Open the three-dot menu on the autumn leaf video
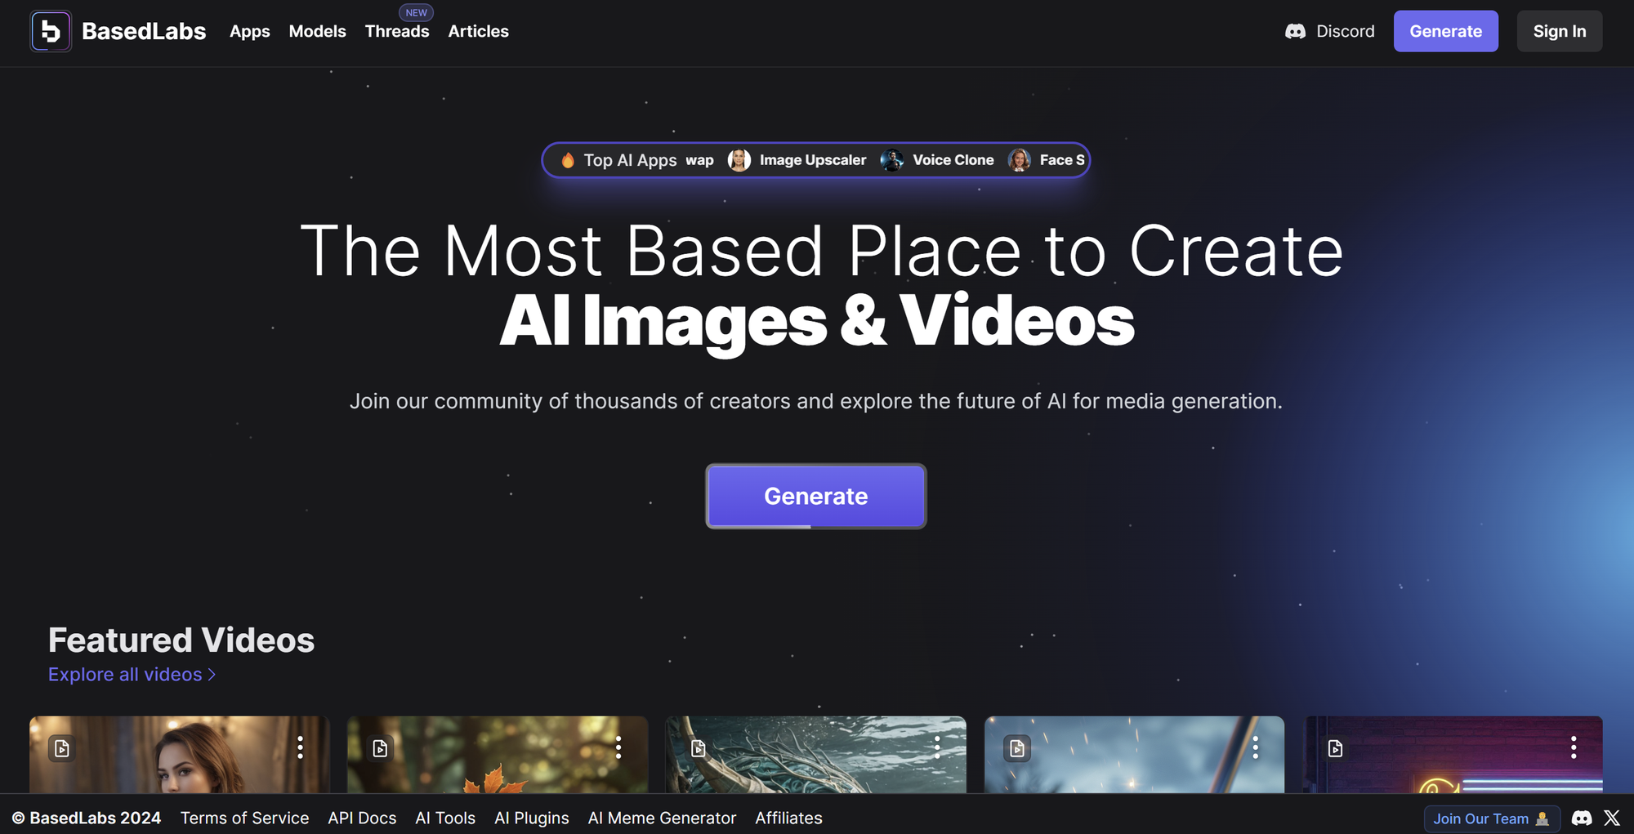This screenshot has width=1634, height=834. click(x=618, y=747)
